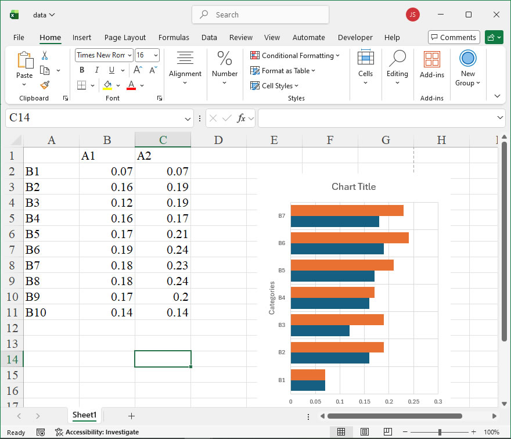Click the Comments button
The width and height of the screenshot is (511, 439).
click(x=454, y=37)
